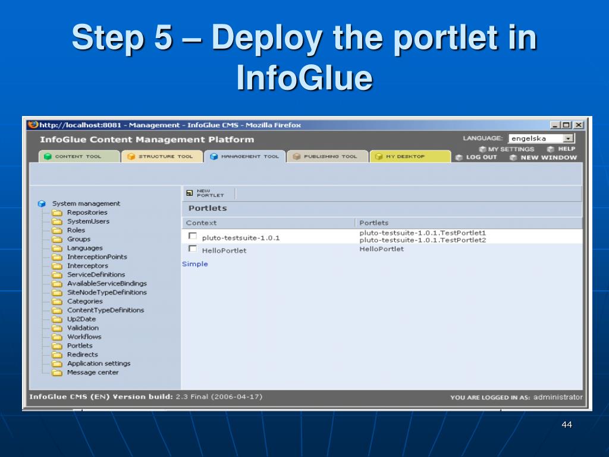Open My Settings link
Screen dimensions: 609x457
click(511, 149)
